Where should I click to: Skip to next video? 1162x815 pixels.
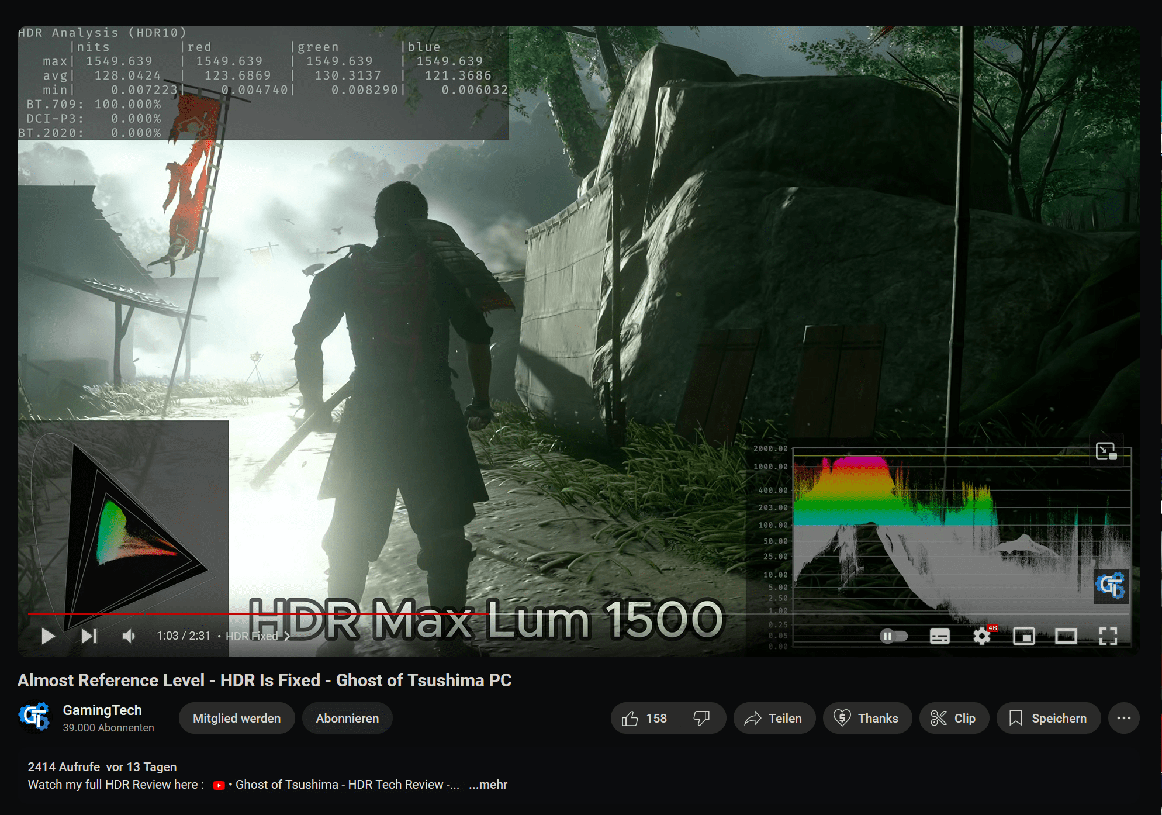point(89,636)
